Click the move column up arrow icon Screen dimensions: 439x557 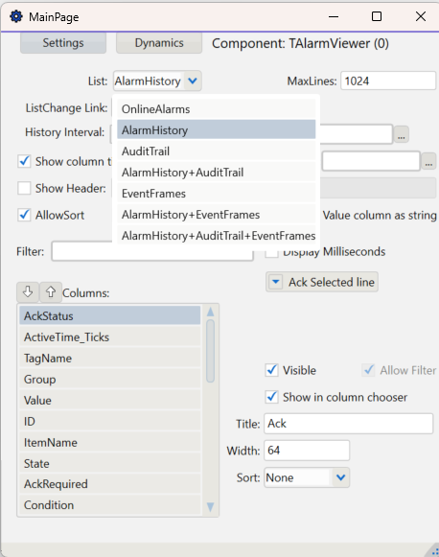(51, 292)
